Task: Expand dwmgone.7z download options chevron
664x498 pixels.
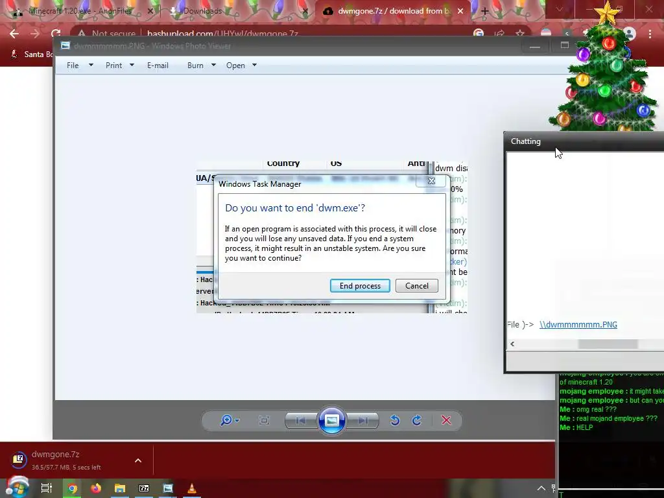Action: click(x=138, y=460)
